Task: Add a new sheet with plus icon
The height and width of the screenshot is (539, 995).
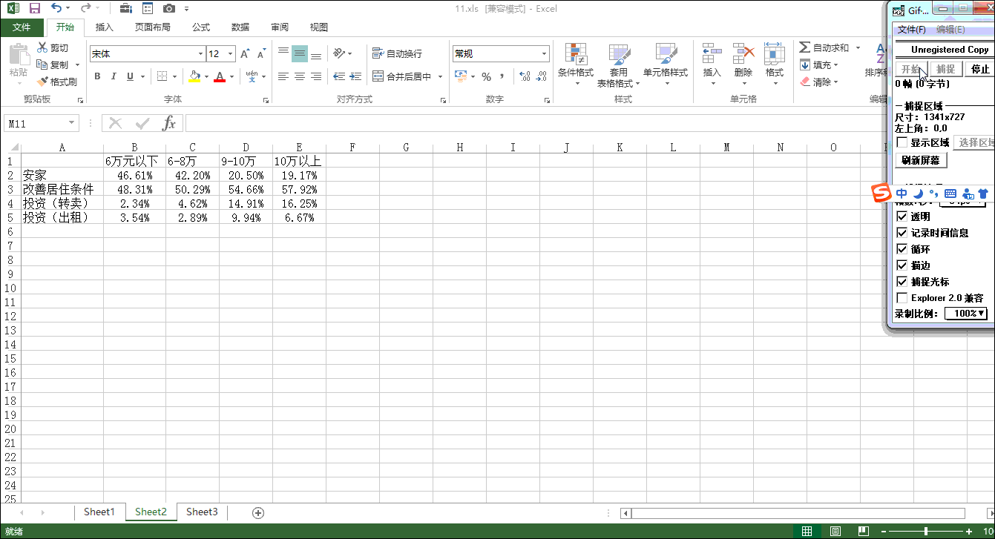Action: click(x=258, y=512)
